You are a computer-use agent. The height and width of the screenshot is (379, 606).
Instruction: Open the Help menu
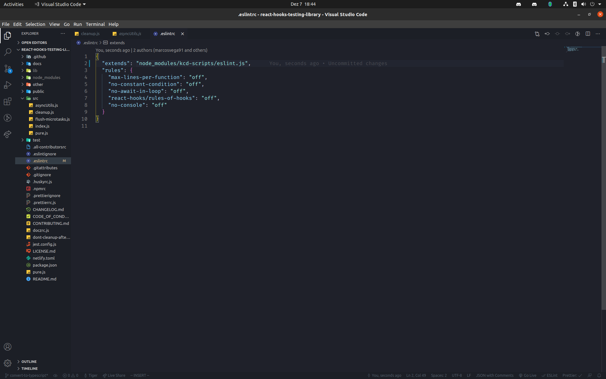pos(114,24)
